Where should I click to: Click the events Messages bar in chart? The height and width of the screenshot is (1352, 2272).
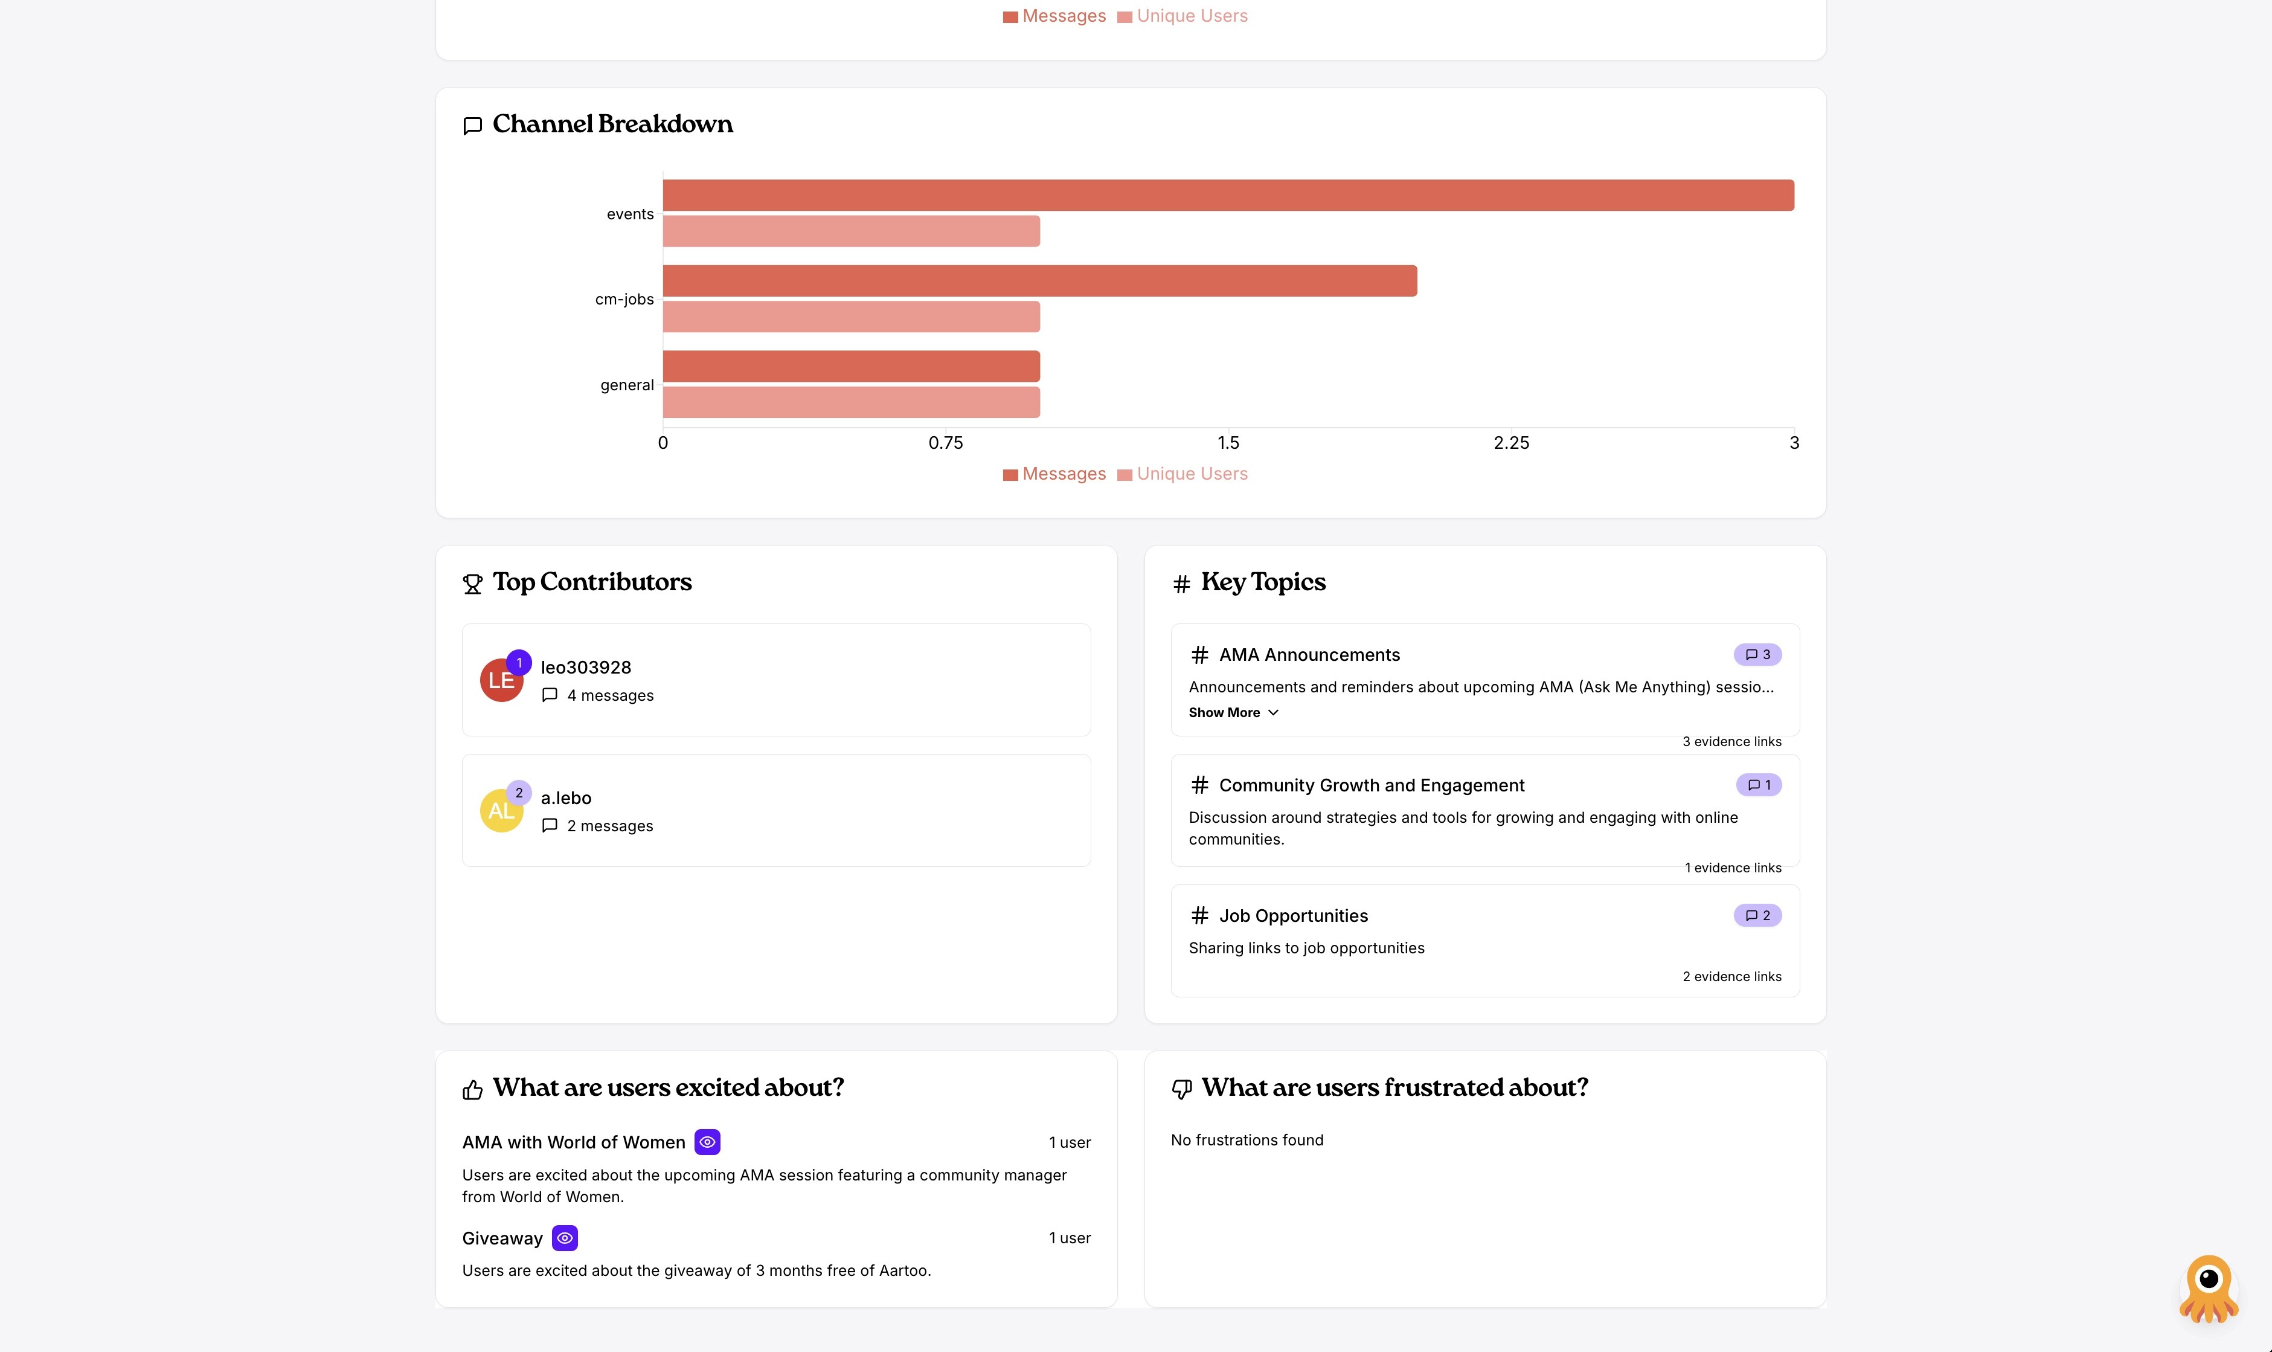(1228, 196)
